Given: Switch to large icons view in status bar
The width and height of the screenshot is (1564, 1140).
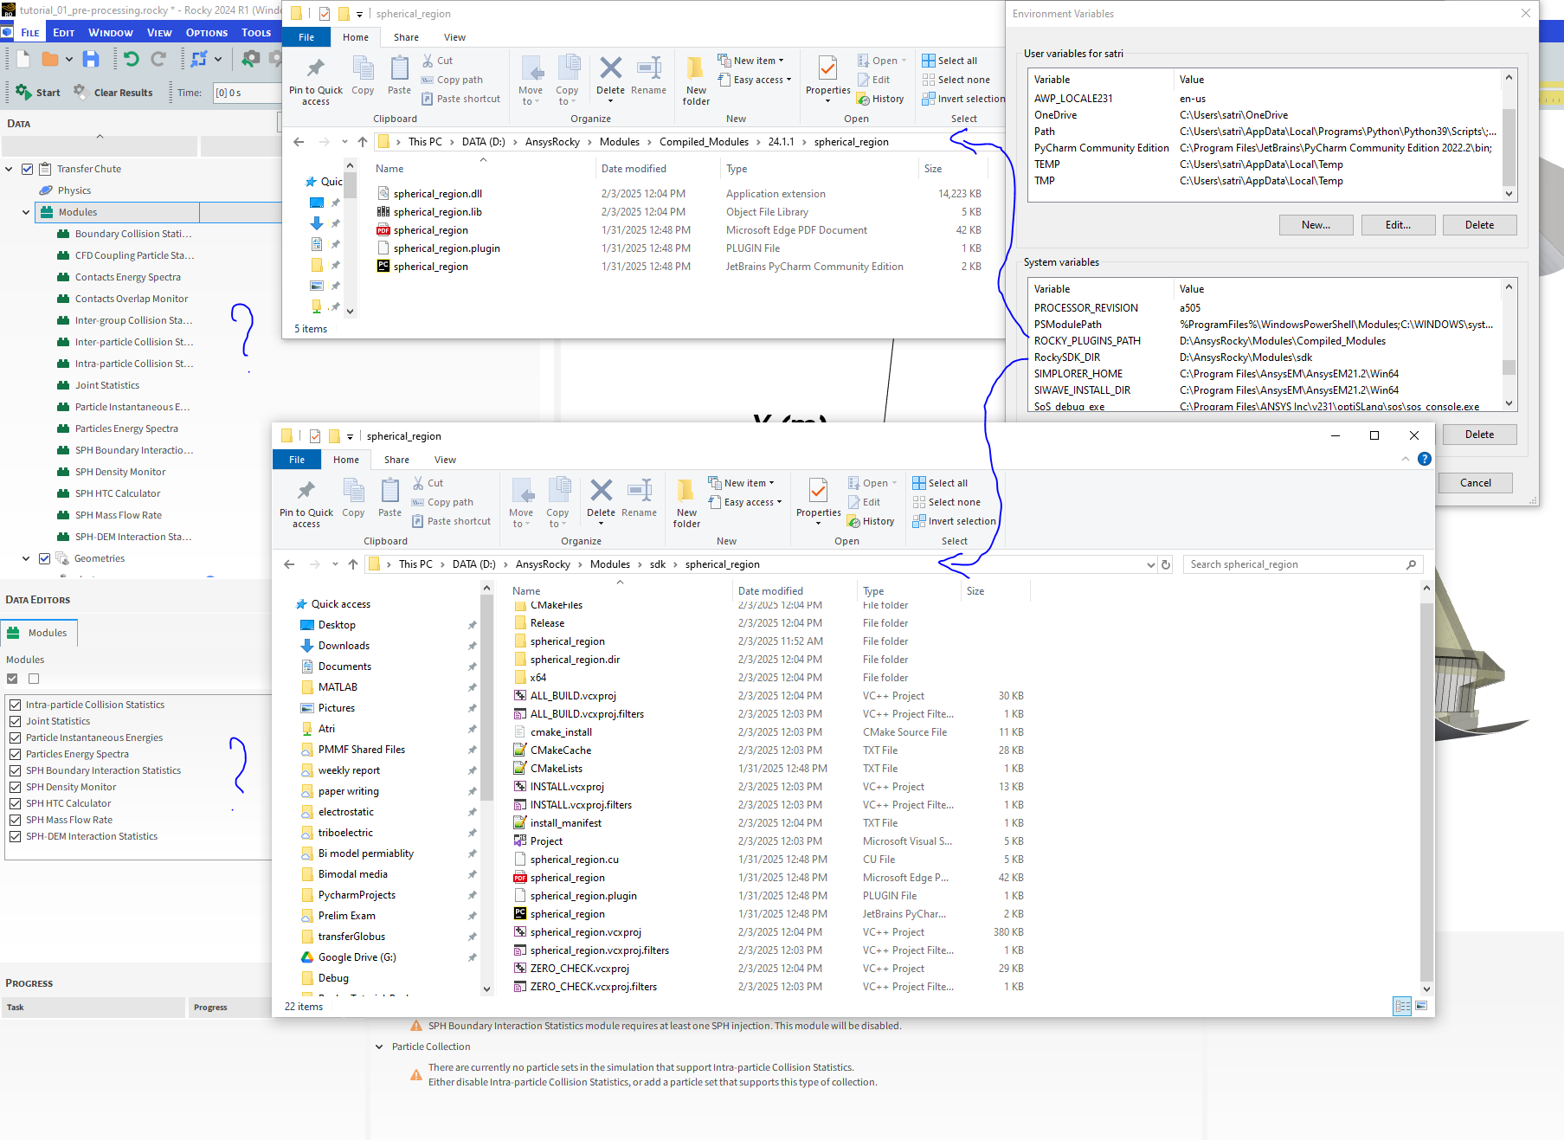Looking at the screenshot, I should [1420, 1006].
